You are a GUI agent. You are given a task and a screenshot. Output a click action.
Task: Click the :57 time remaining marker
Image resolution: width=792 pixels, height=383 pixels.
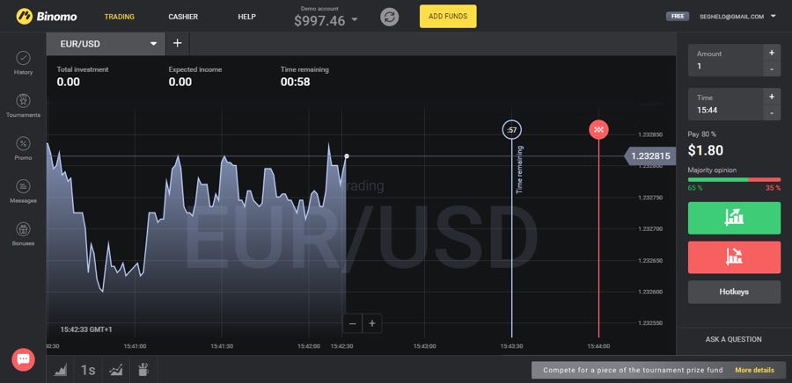[511, 130]
